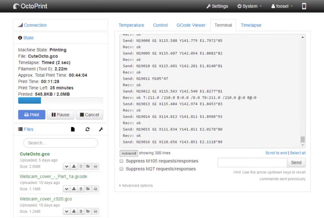Print Webcam_cover_c920.gco printer icon

[96, 212]
